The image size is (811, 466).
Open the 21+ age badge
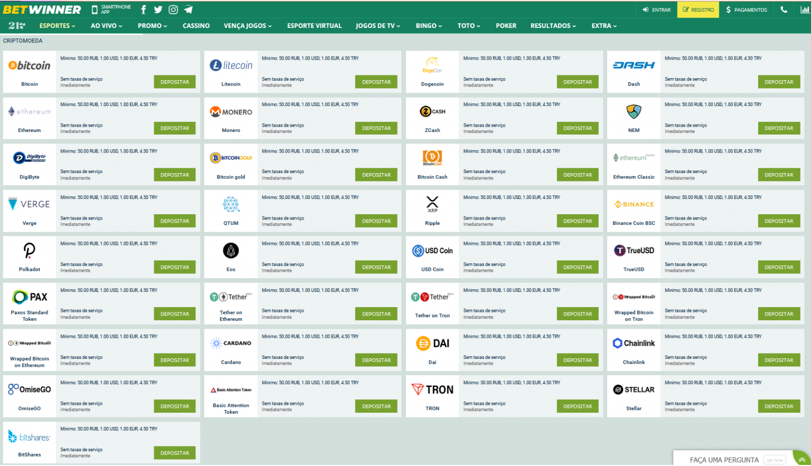[x=16, y=25]
